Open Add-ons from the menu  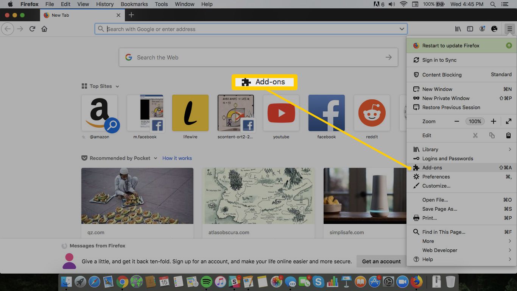[461, 167]
